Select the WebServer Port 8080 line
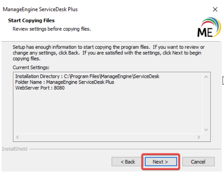Image resolution: width=224 pixels, height=173 pixels. tap(40, 88)
